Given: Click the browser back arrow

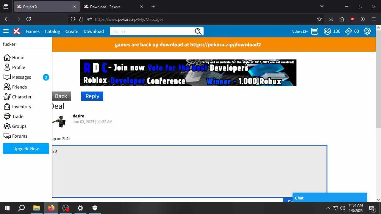Looking at the screenshot, I should pos(7,19).
